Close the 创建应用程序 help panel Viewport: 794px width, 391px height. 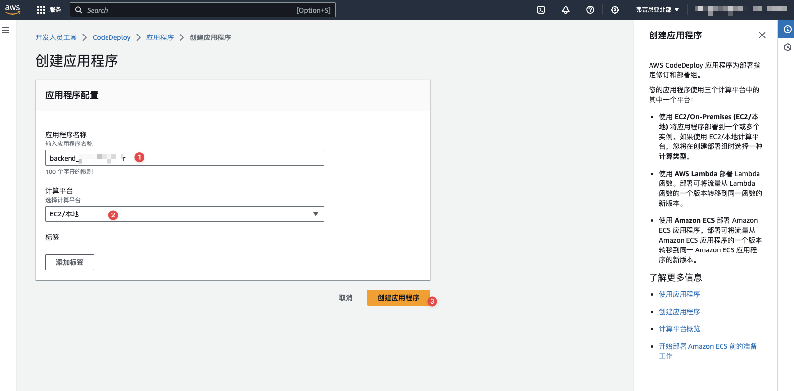pyautogui.click(x=762, y=35)
